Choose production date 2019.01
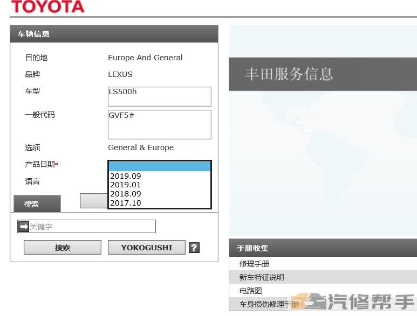 tap(160, 185)
